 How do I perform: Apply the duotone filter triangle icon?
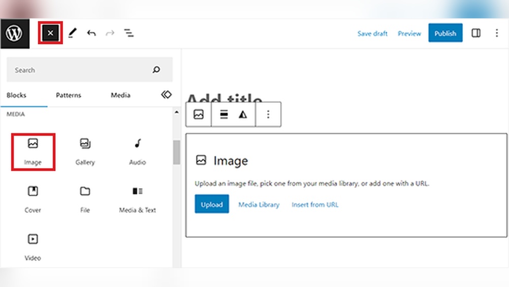pyautogui.click(x=243, y=114)
